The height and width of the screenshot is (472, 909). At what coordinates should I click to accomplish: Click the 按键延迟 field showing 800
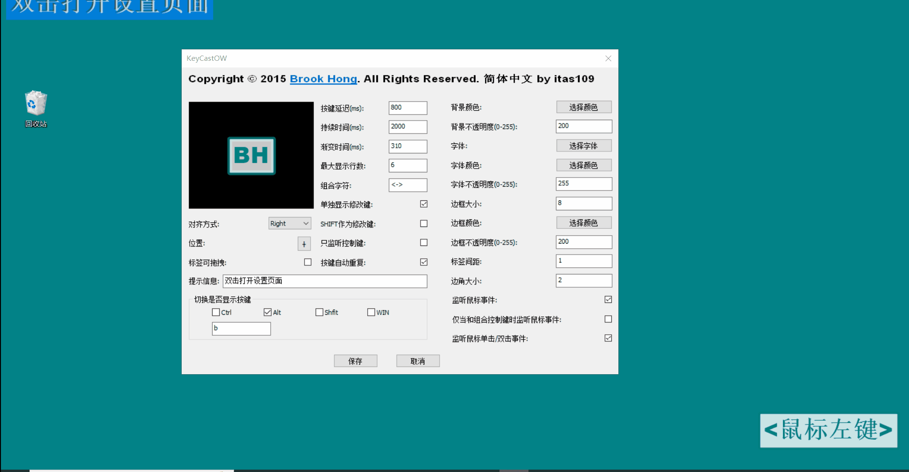point(408,108)
